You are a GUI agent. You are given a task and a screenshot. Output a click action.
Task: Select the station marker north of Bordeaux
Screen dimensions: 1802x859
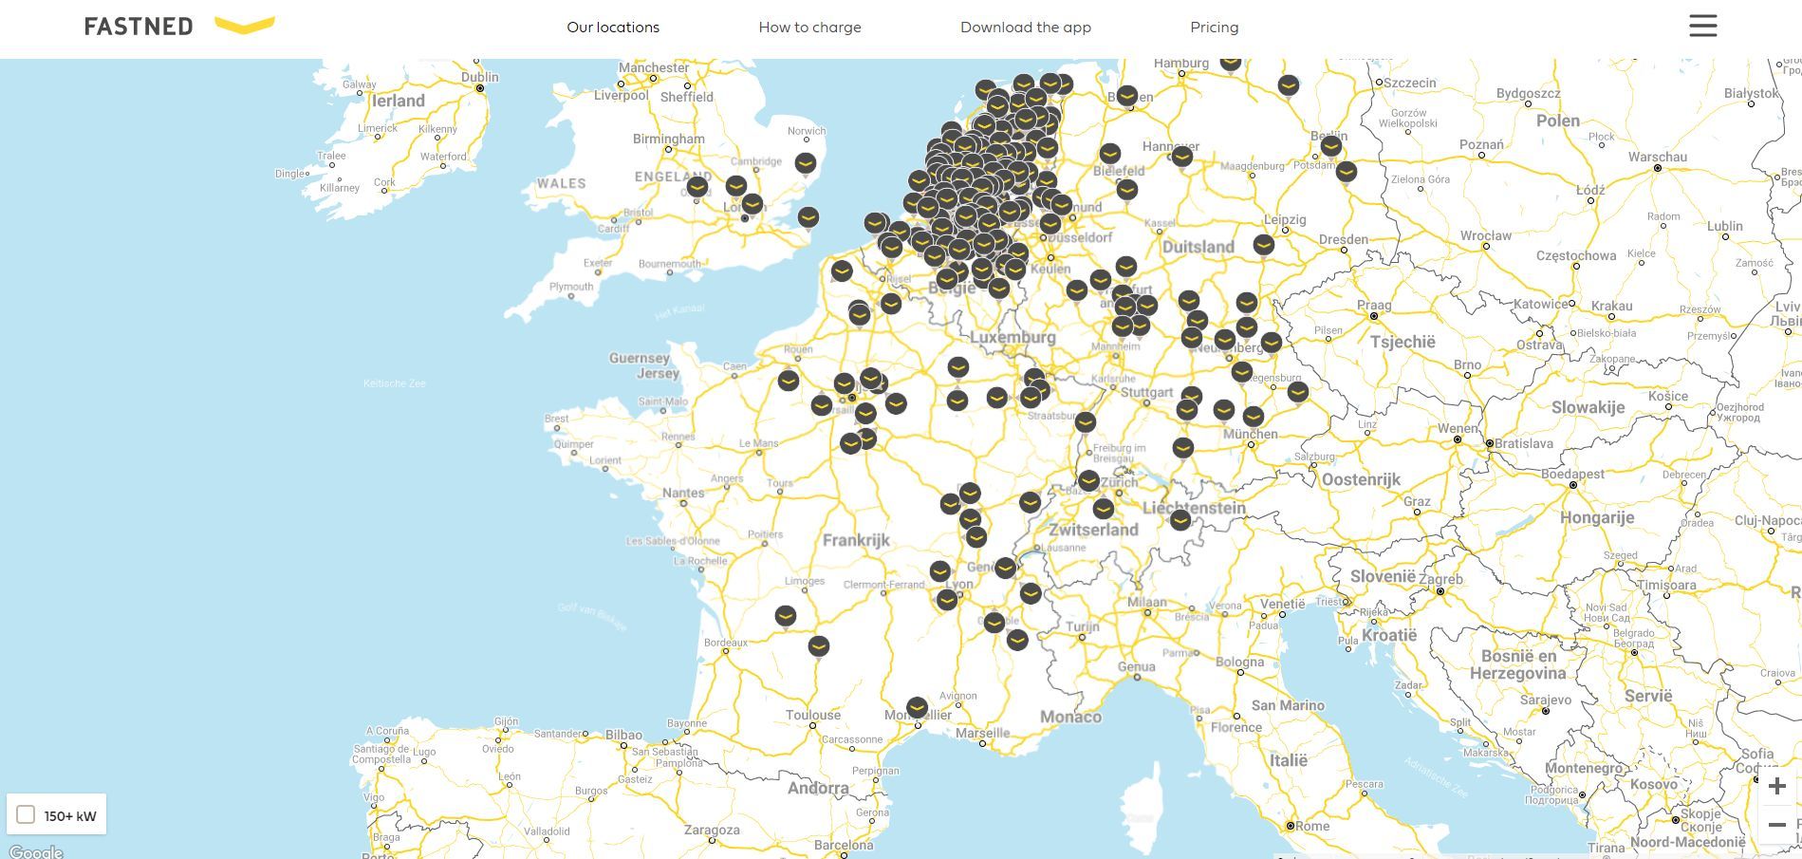tap(785, 616)
